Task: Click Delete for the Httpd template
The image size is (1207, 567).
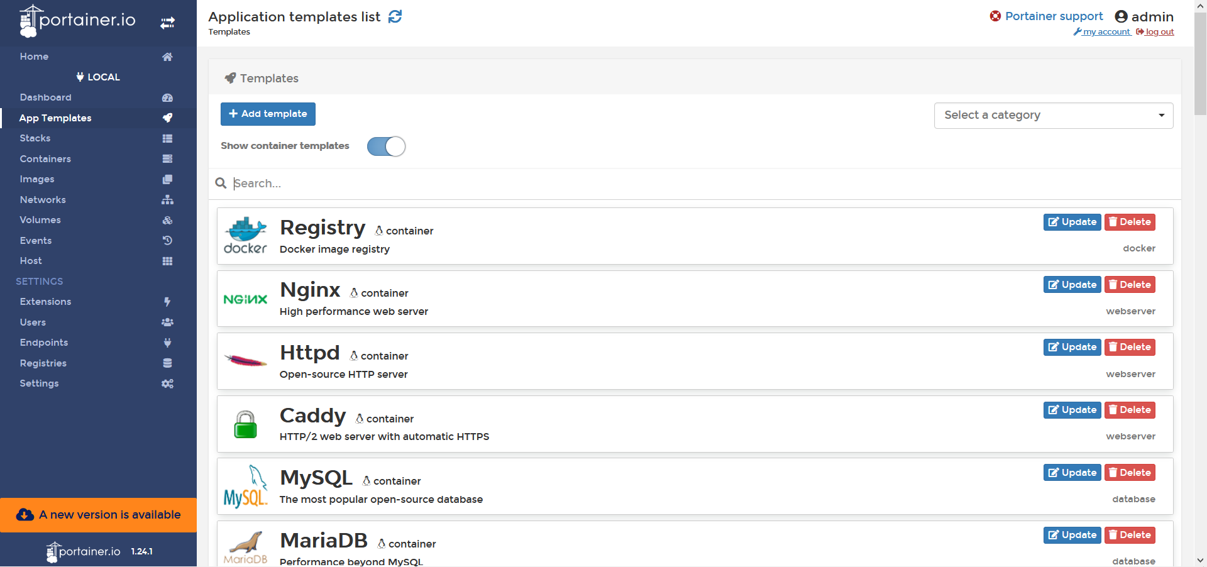Action: pyautogui.click(x=1130, y=347)
